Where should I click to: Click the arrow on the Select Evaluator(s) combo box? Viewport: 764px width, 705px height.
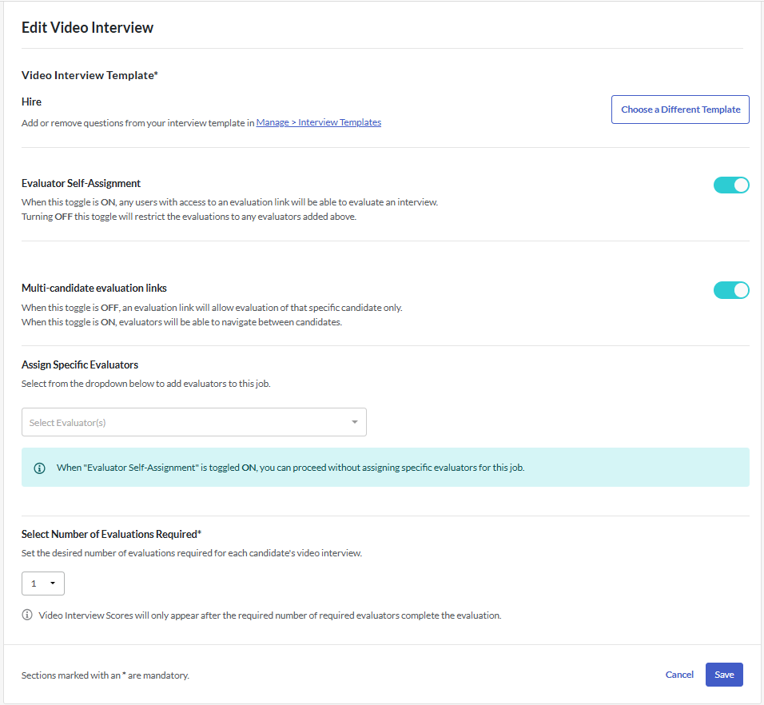pos(355,423)
